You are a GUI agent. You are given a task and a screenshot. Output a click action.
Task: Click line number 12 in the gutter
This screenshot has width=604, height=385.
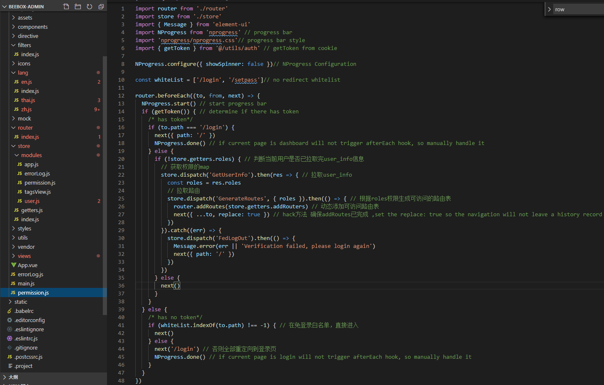click(121, 95)
